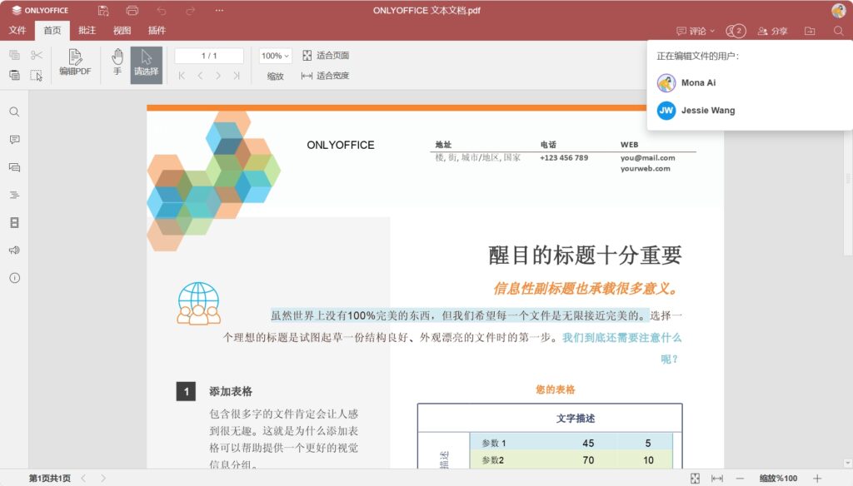
Task: Click the vertical scrollbar down arrow
Action: coord(847,464)
